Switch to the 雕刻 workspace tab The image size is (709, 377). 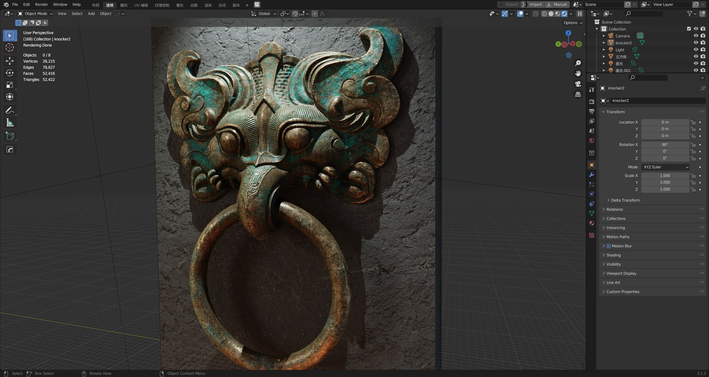pos(124,5)
